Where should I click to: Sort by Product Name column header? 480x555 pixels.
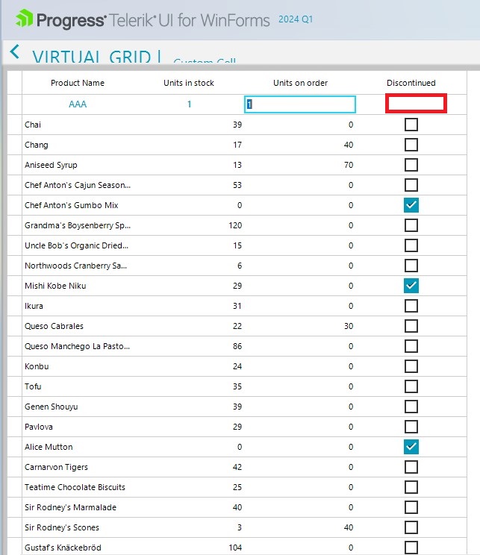point(78,83)
